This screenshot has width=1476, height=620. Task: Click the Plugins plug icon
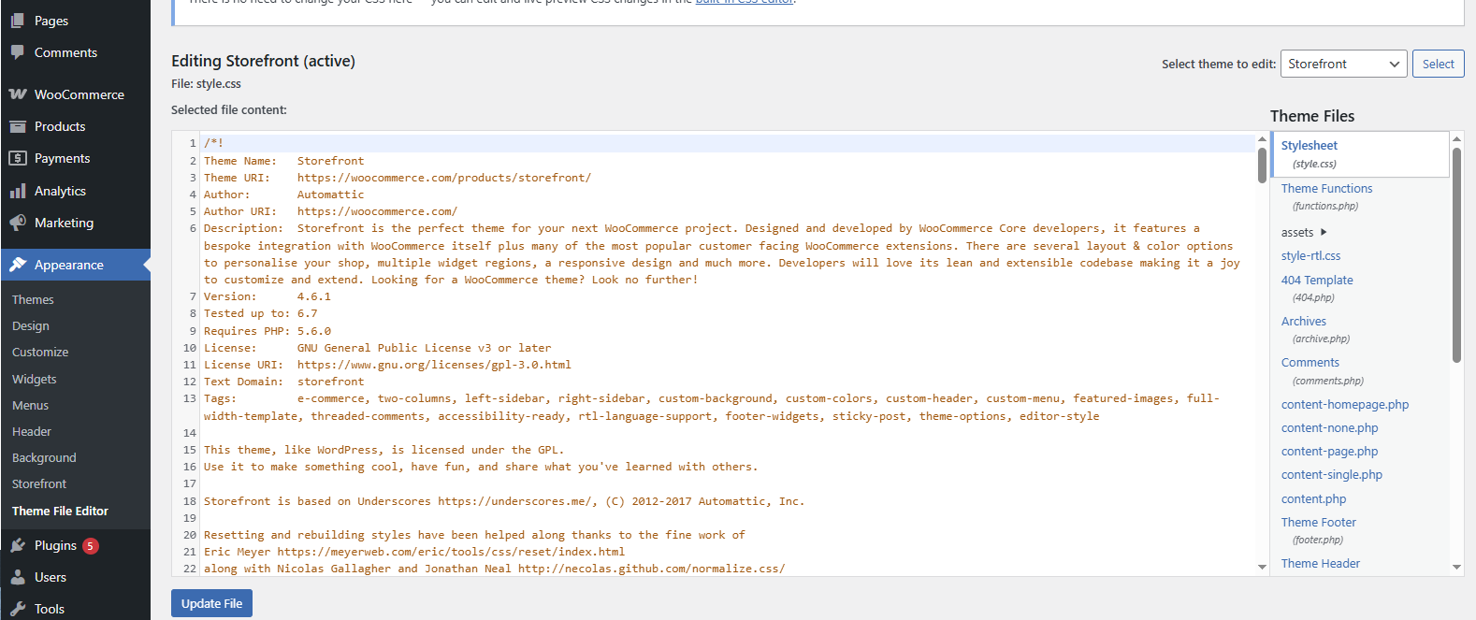(18, 545)
